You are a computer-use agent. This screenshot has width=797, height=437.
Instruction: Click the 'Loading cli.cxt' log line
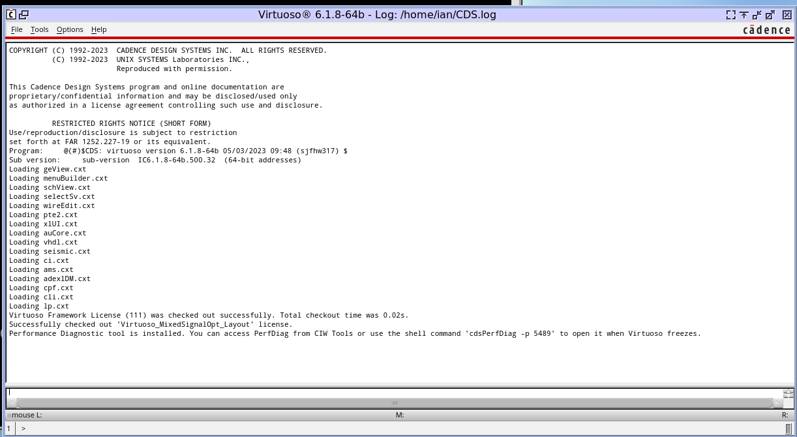click(x=41, y=297)
